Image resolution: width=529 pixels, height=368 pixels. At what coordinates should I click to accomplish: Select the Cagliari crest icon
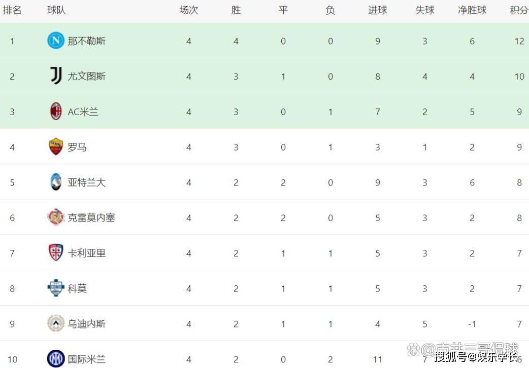pos(55,253)
